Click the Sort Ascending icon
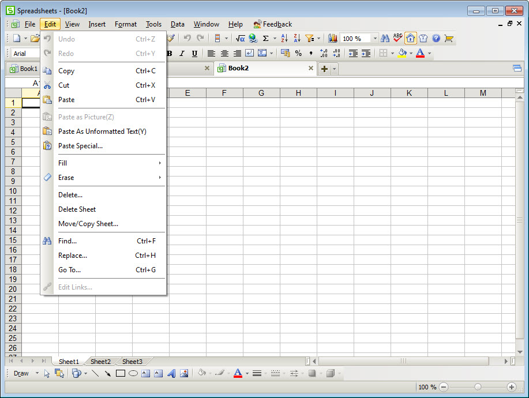 tap(284, 39)
